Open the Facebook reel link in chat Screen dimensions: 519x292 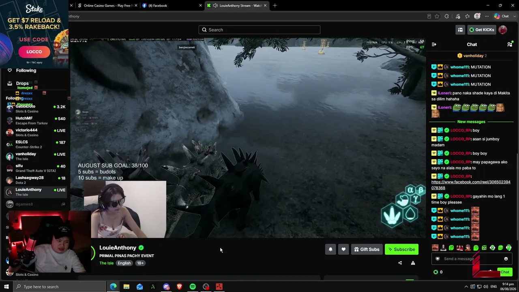pos(471,185)
